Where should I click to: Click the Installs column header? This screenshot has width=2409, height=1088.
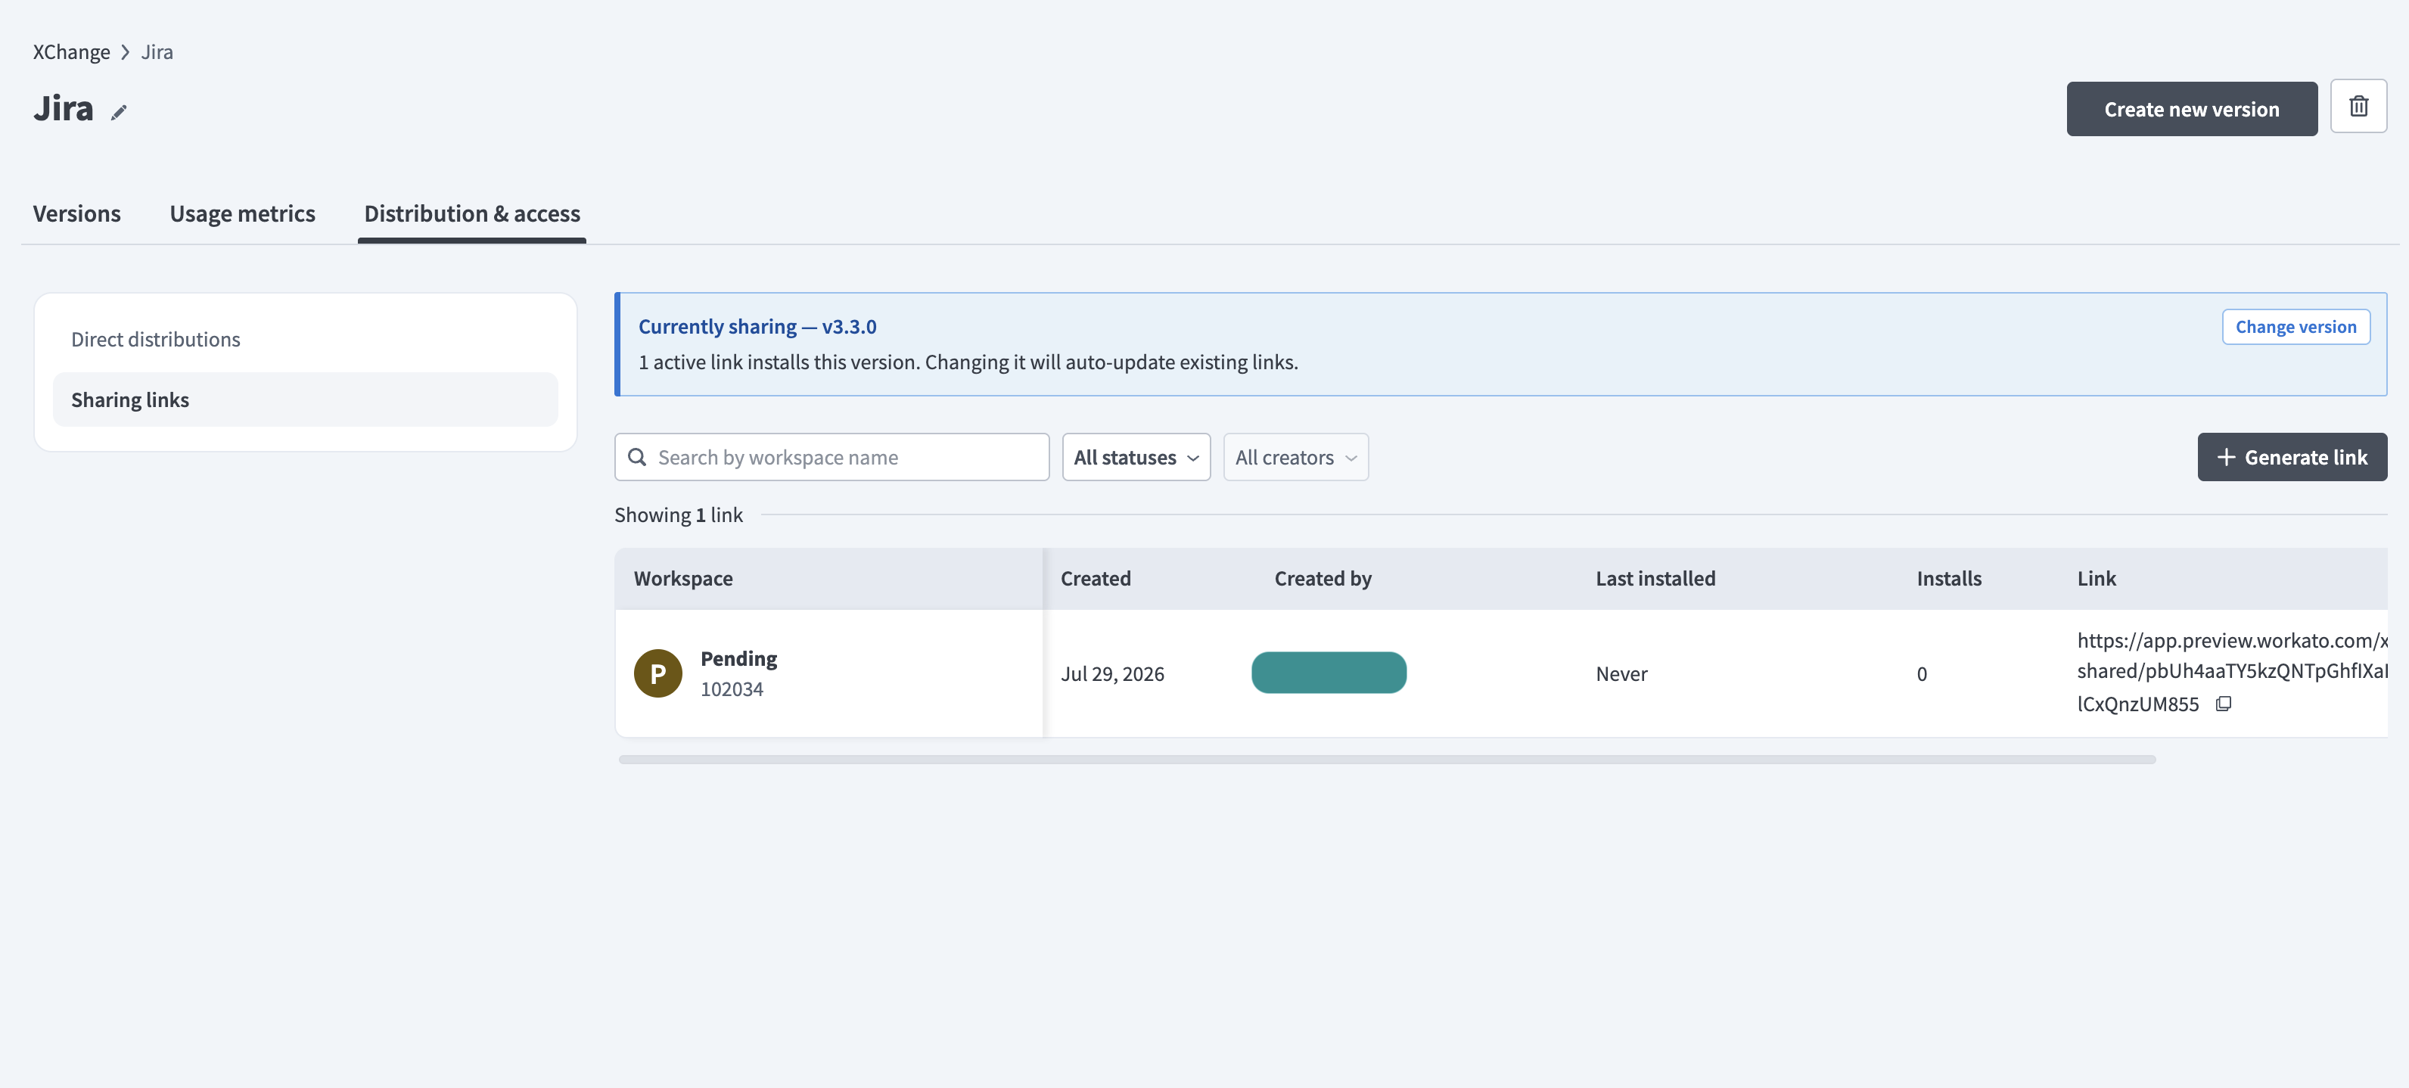click(x=1949, y=578)
